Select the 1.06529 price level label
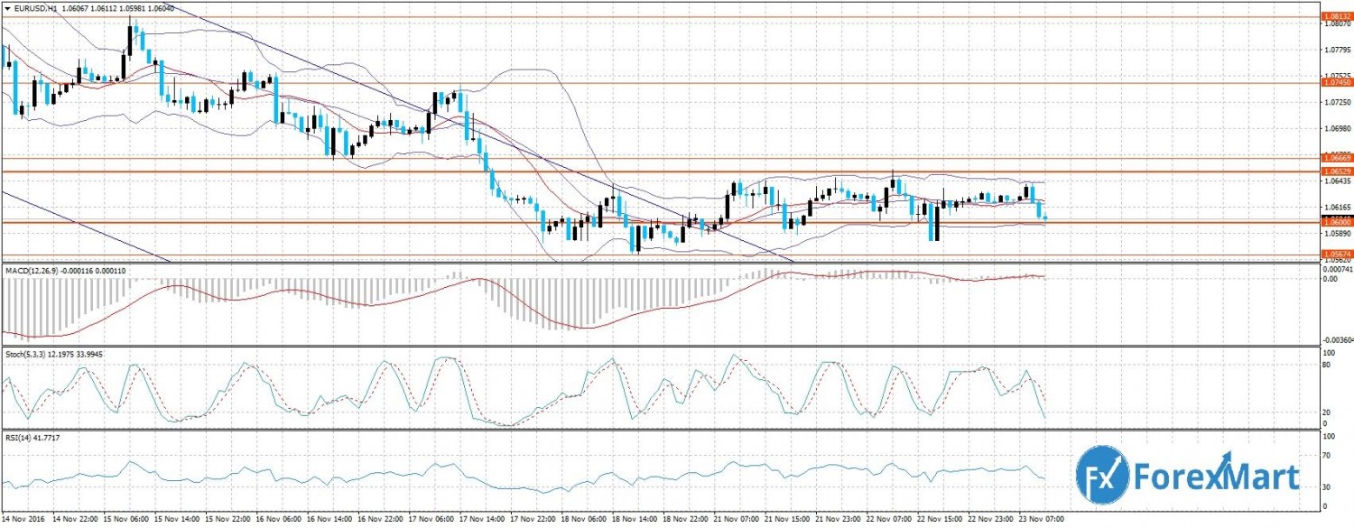 point(1335,171)
